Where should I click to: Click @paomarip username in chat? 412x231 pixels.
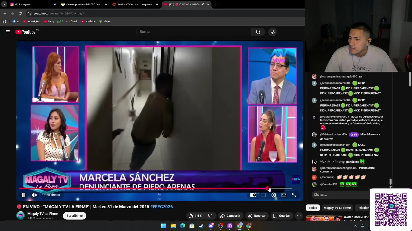[x=327, y=177]
